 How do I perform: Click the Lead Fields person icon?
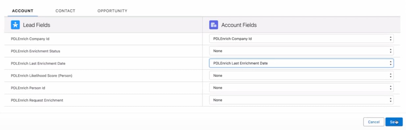click(x=15, y=25)
